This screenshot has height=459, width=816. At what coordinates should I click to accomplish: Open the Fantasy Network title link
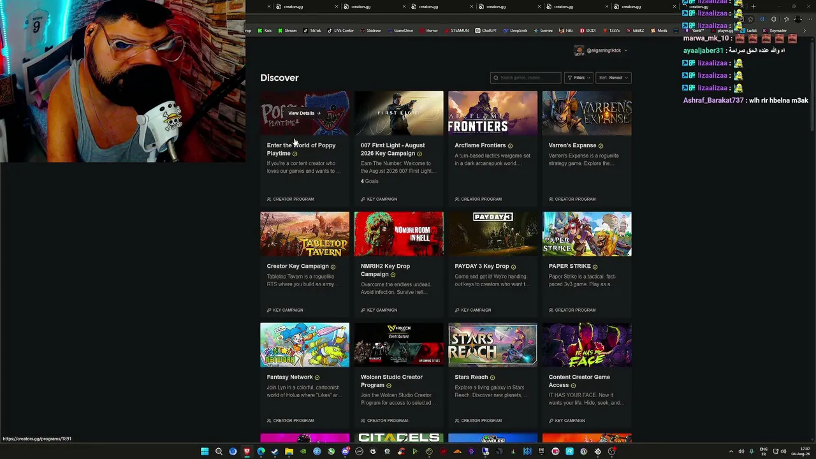tap(290, 377)
